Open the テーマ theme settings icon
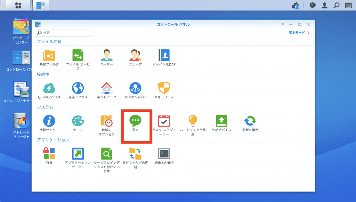The image size is (356, 202). coord(78,121)
